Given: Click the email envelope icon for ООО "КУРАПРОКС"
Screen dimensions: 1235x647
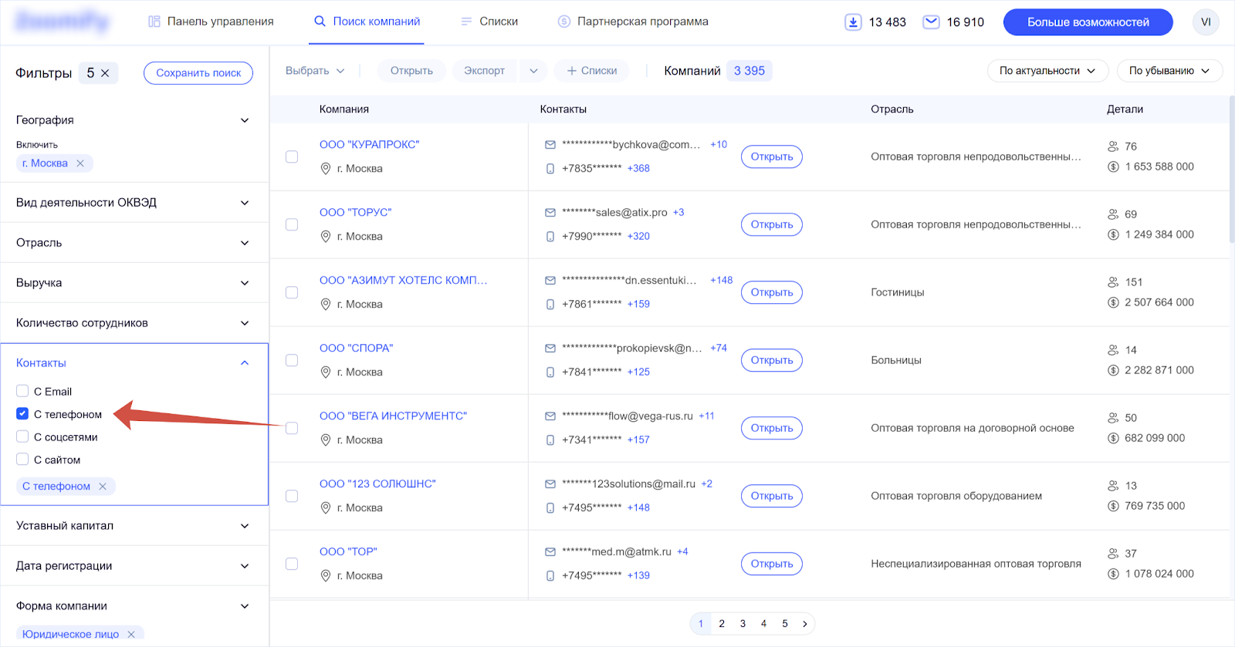Looking at the screenshot, I should click(x=550, y=143).
